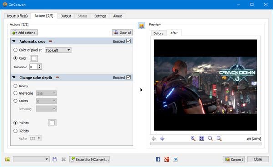Click Export for NConvert button
This screenshot has height=167, width=273.
click(90, 159)
